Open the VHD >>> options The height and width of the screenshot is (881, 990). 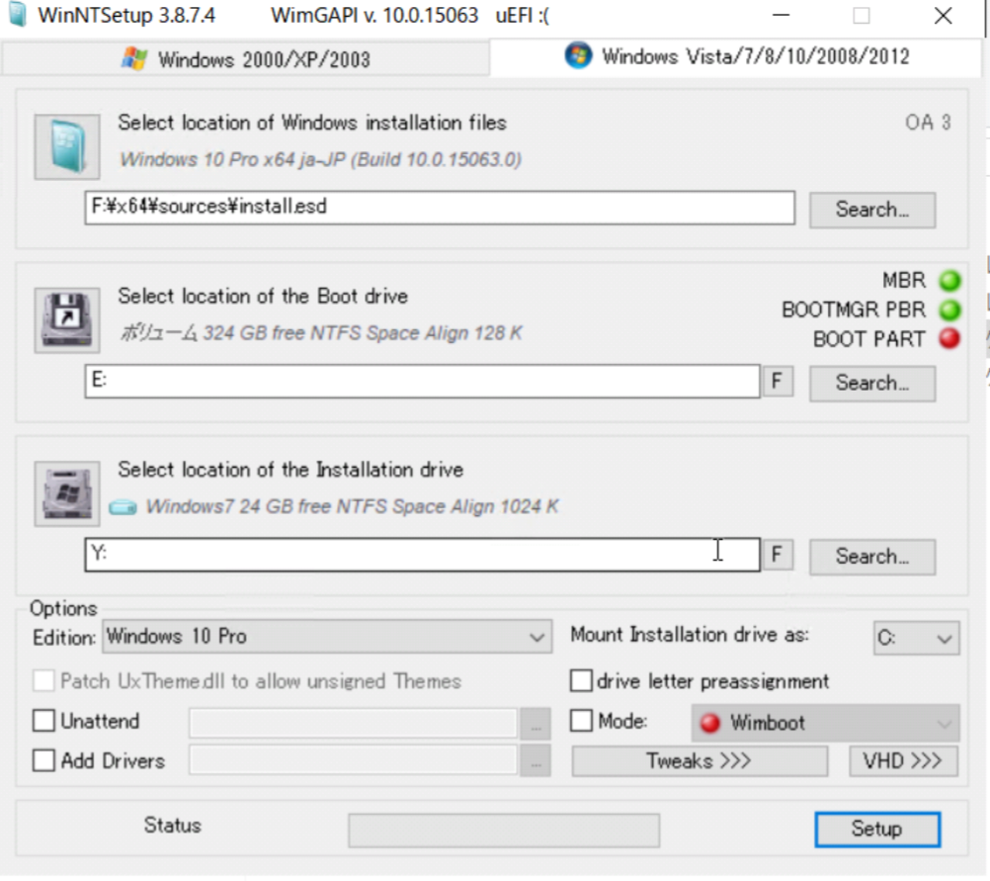[x=903, y=761]
